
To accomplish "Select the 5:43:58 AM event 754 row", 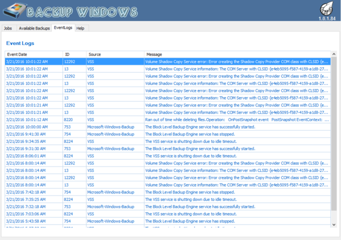I will (168, 221).
